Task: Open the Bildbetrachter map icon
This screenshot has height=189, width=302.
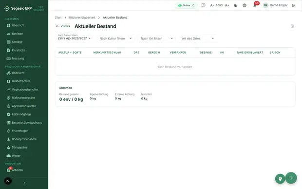Action: (8, 81)
